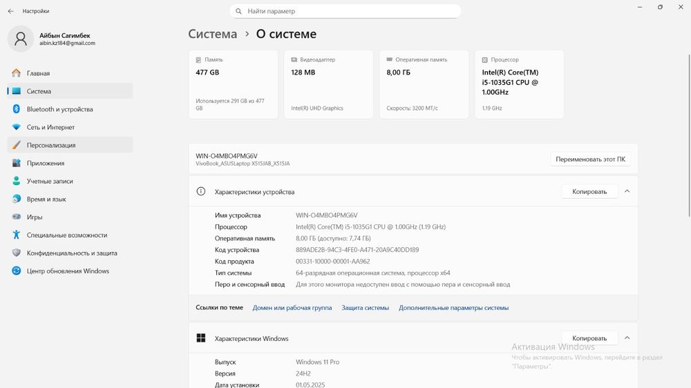This screenshot has width=691, height=388.
Task: Collapse the Характеристики устройства section
Action: tap(627, 191)
